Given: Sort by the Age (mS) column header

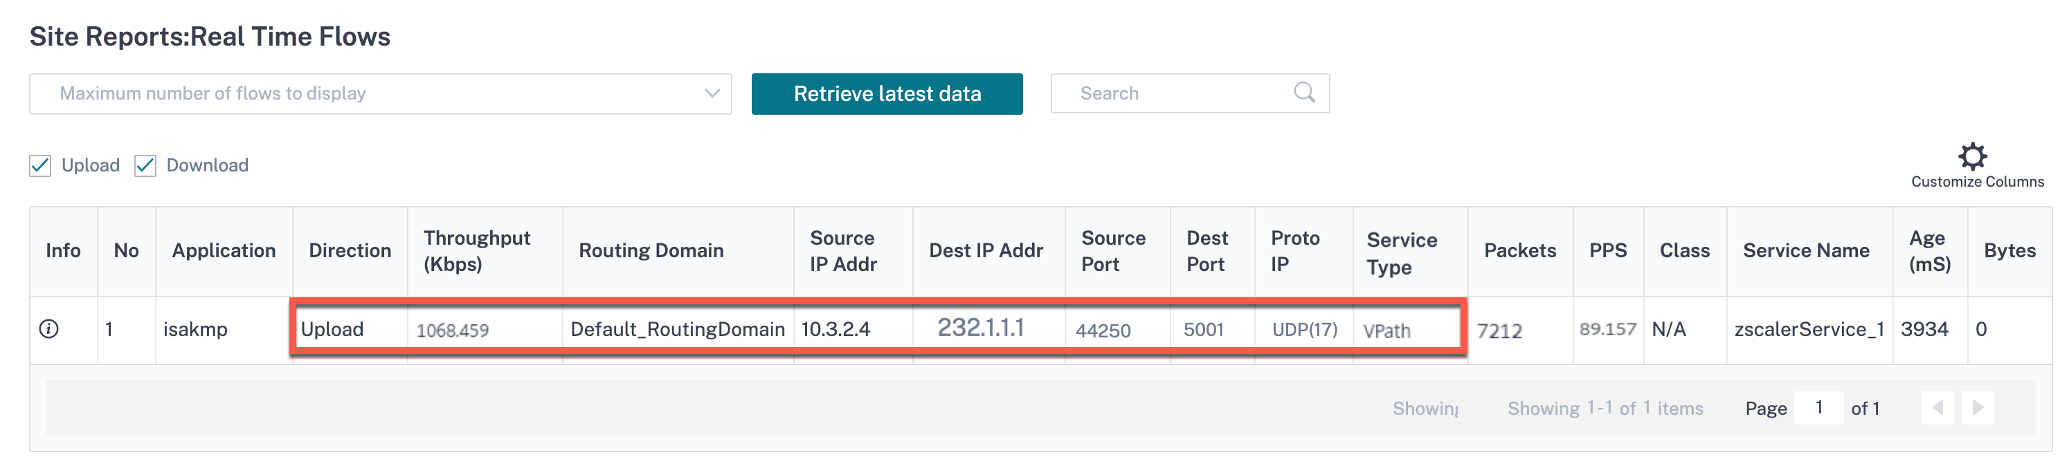Looking at the screenshot, I should click(x=1931, y=251).
